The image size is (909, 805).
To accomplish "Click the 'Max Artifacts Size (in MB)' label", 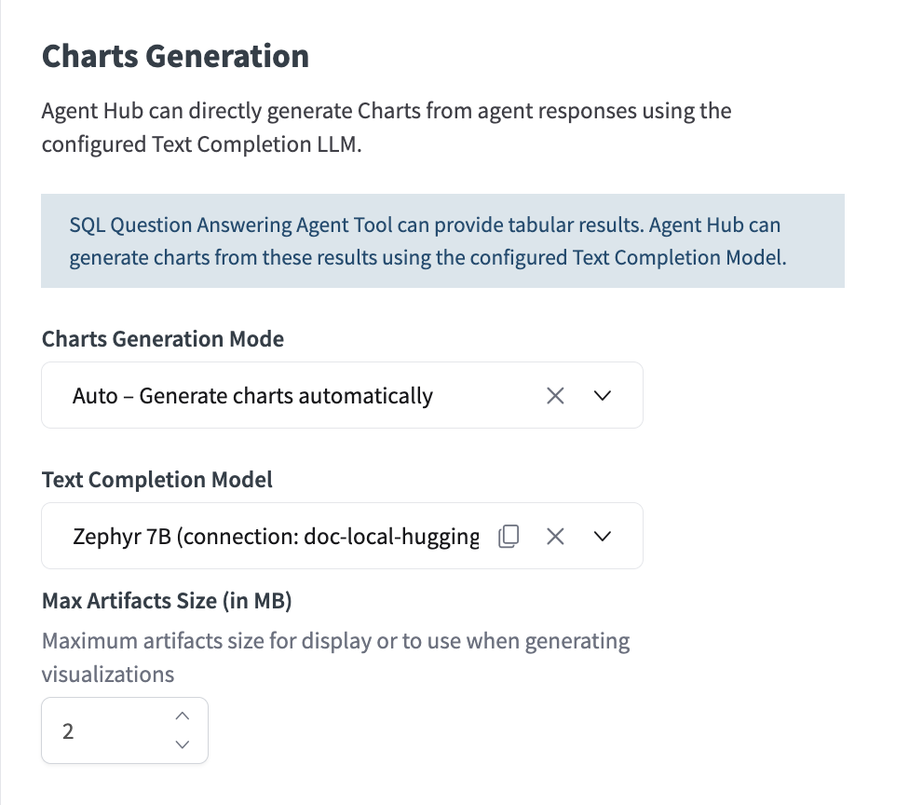I will coord(167,602).
